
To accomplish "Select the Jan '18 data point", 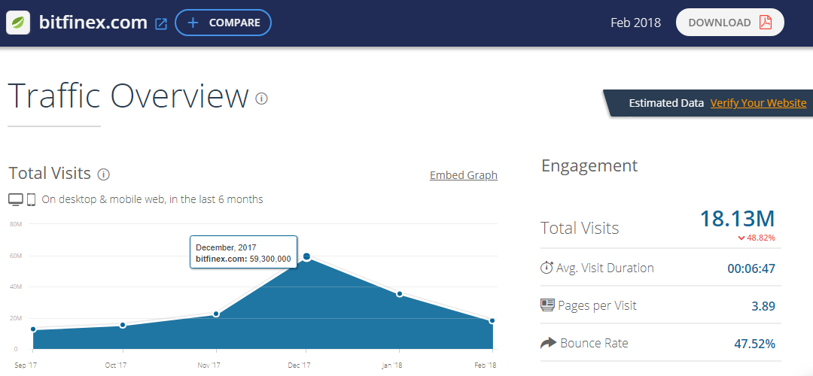I will click(399, 294).
